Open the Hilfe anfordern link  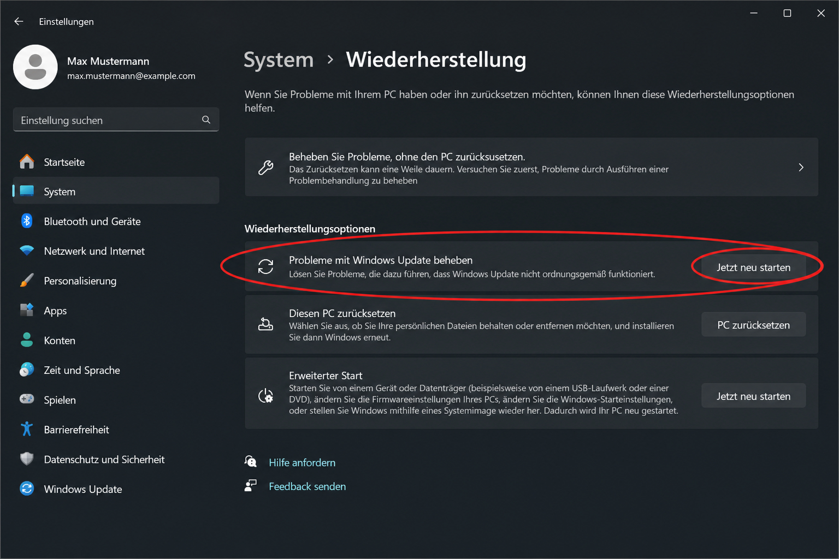pos(302,462)
